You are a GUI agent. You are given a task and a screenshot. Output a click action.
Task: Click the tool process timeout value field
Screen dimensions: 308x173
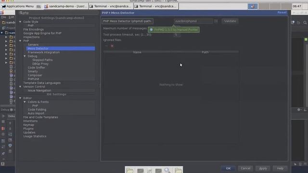pos(177,35)
